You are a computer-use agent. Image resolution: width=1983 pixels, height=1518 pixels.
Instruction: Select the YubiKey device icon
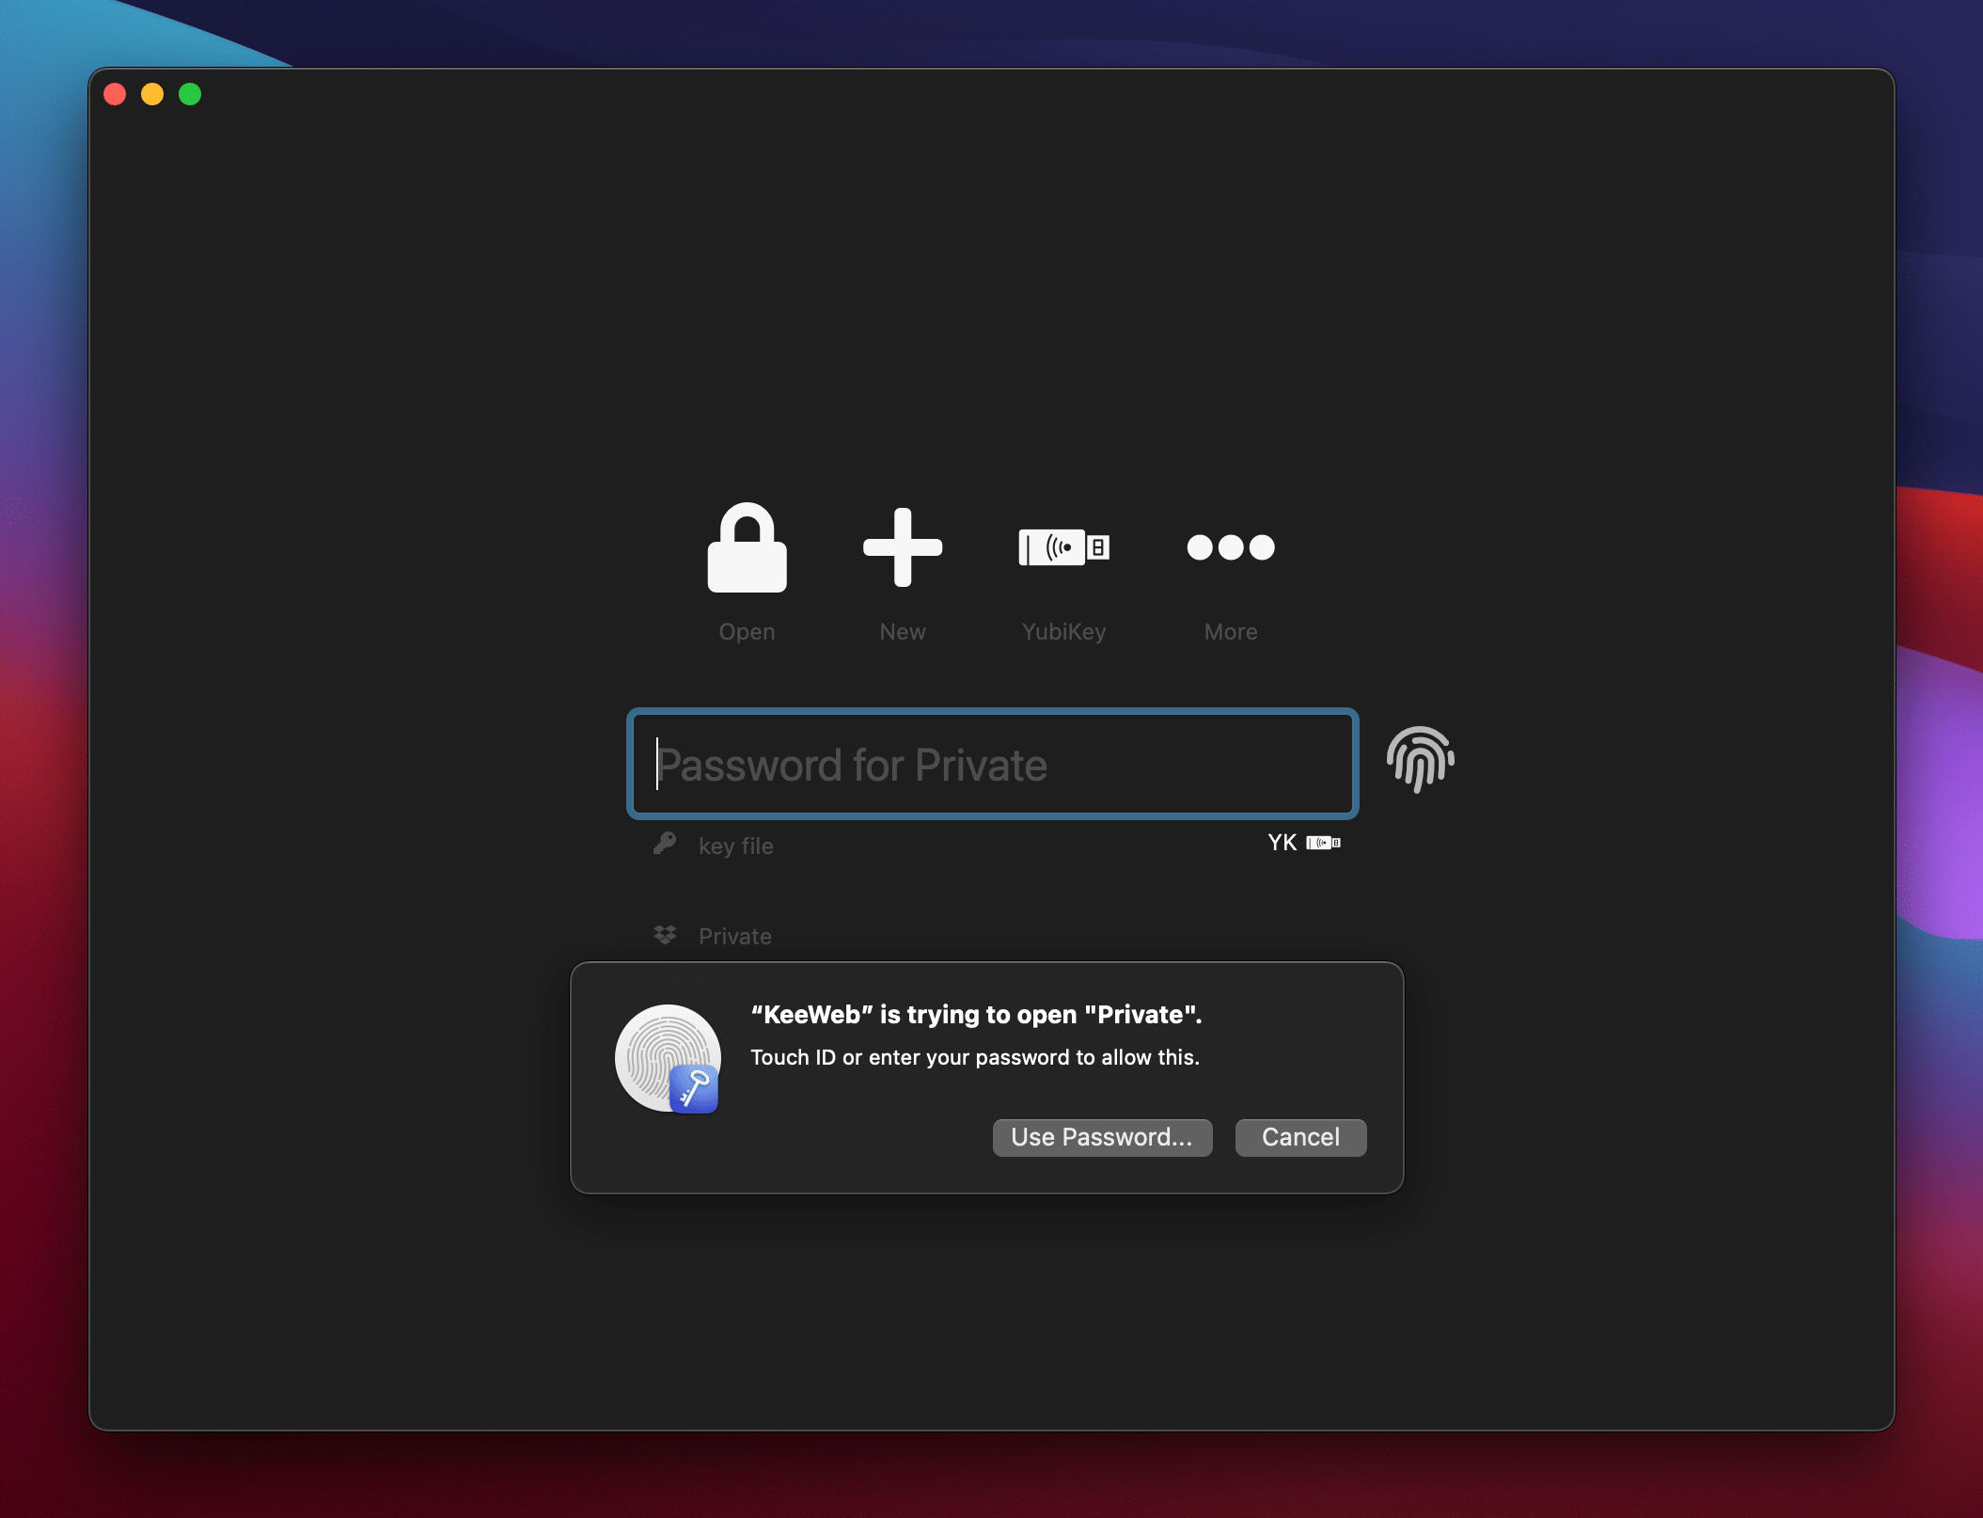1063,547
